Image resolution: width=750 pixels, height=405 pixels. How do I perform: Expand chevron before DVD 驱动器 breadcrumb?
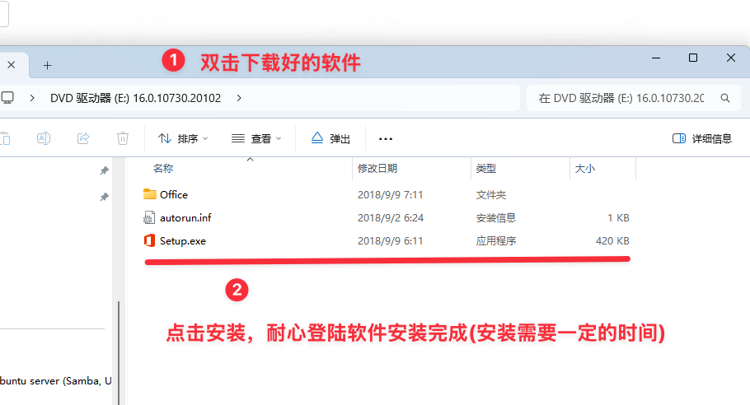pyautogui.click(x=32, y=98)
